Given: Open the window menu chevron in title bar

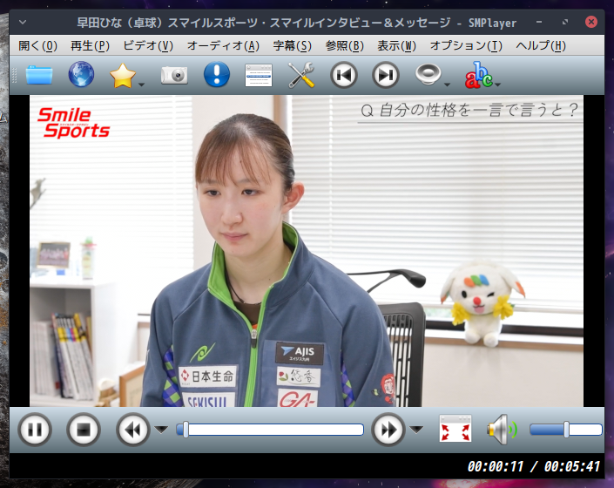Looking at the screenshot, I should tap(23, 23).
